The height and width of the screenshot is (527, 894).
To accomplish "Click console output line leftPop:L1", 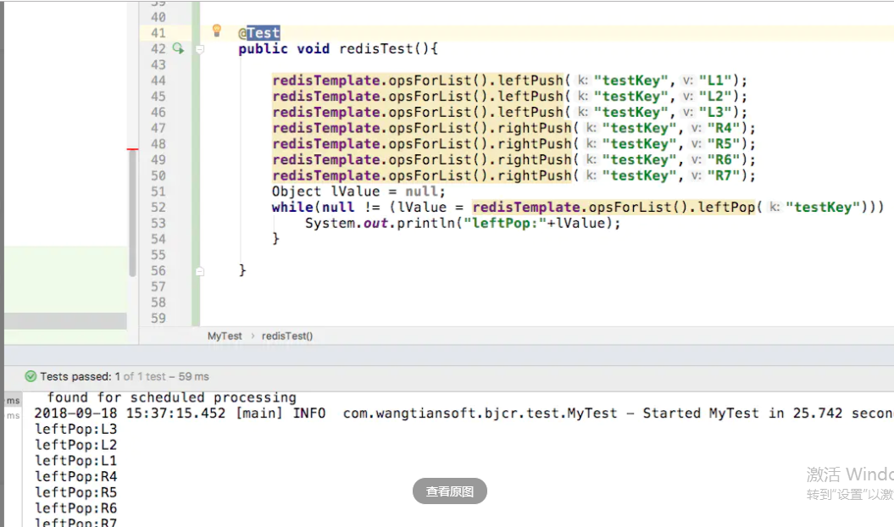I will 75,461.
